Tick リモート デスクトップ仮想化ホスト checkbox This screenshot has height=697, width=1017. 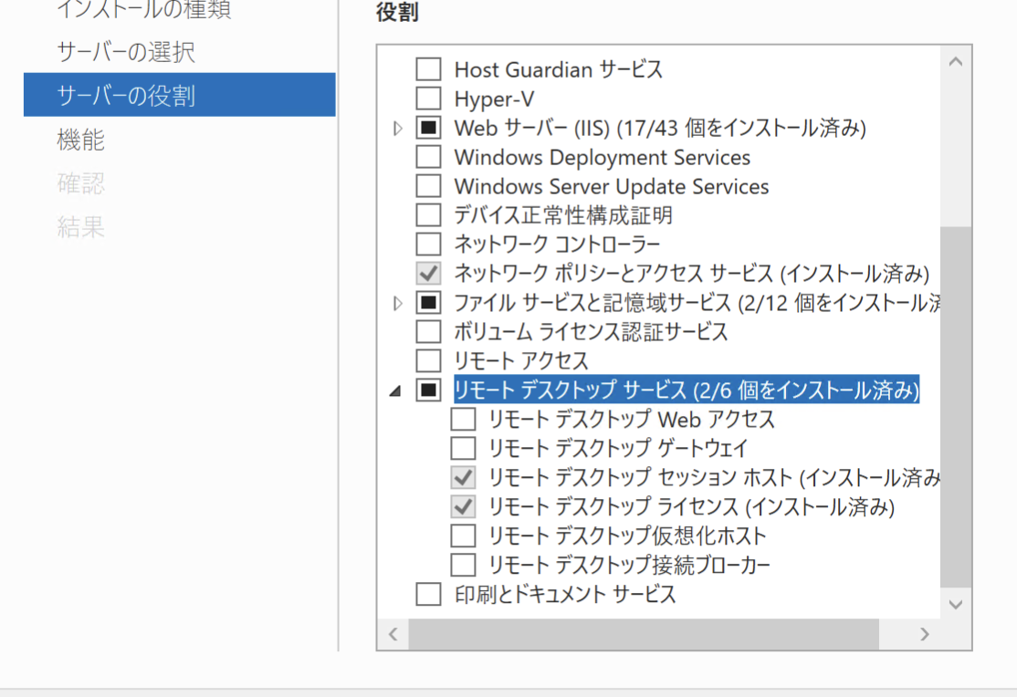pos(464,536)
